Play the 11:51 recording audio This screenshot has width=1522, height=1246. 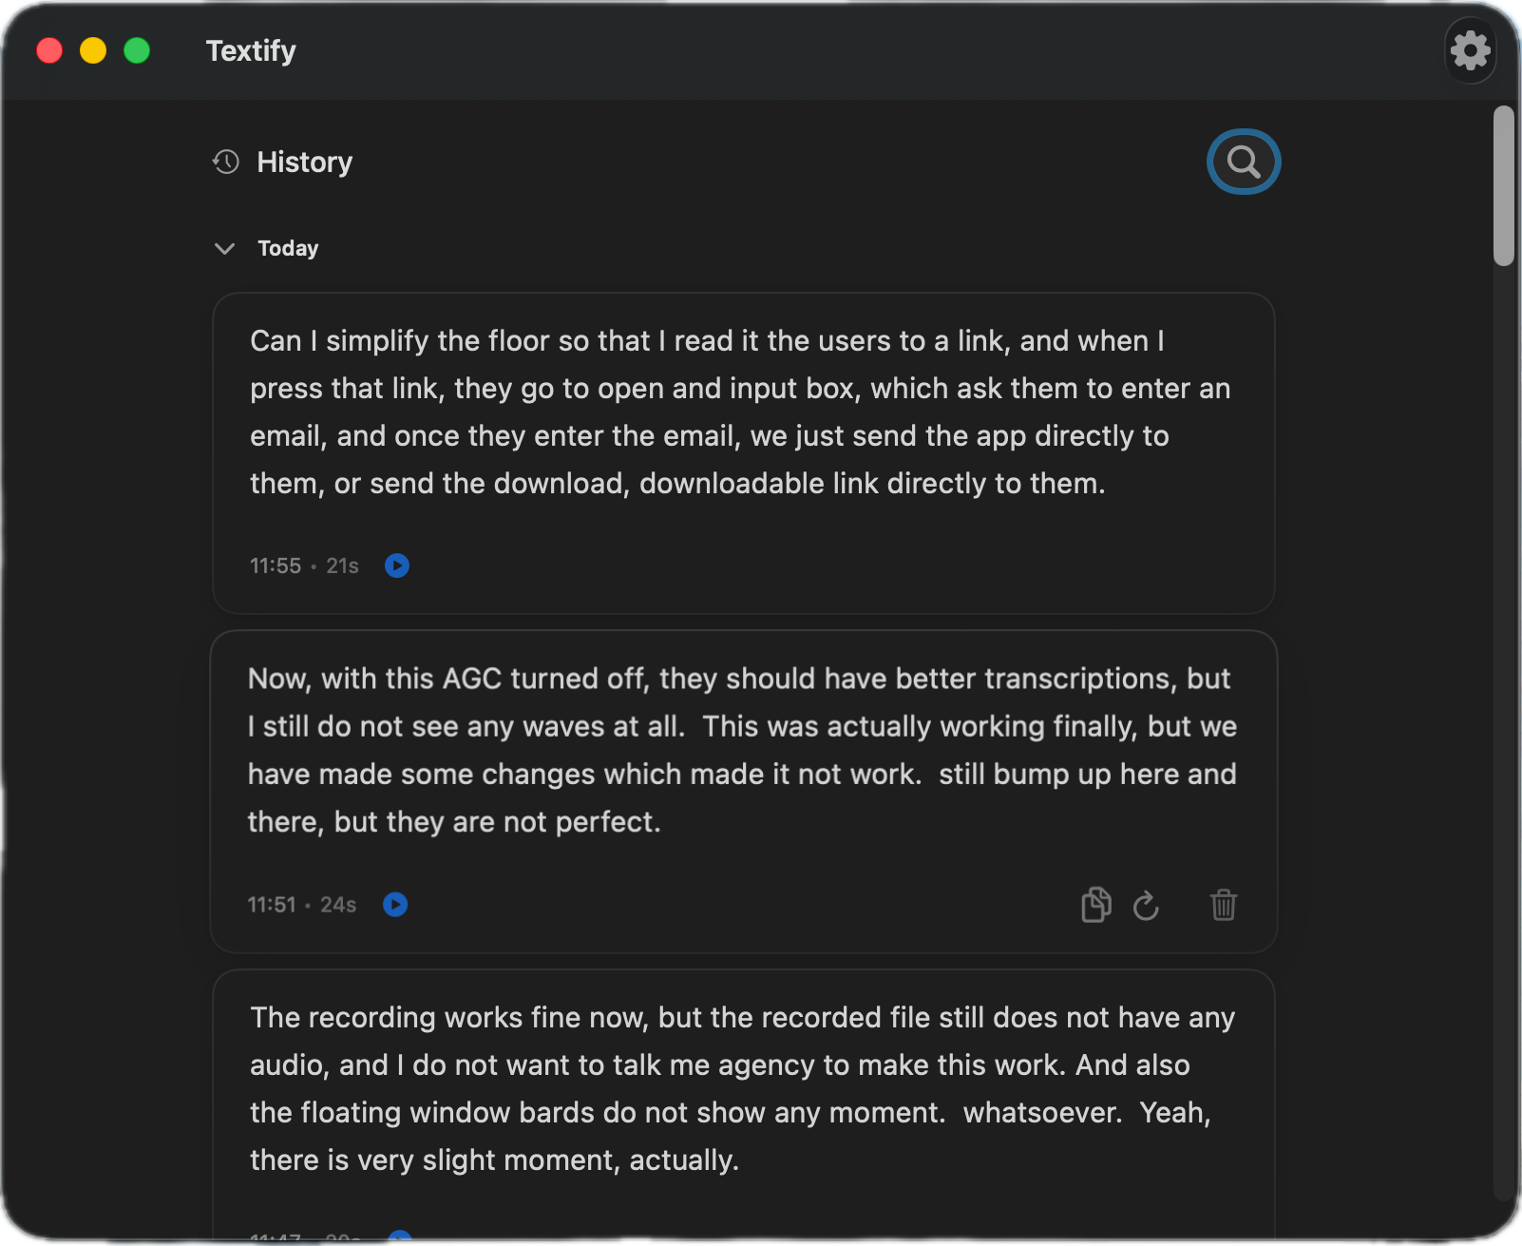click(395, 904)
